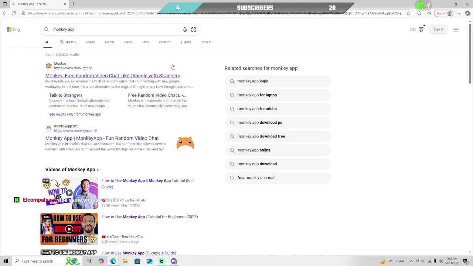Open Bing home via Bing logo

pyautogui.click(x=13, y=30)
